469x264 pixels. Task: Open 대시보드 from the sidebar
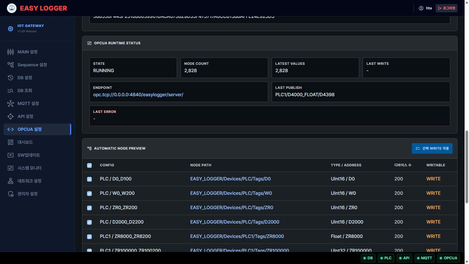pos(37,142)
